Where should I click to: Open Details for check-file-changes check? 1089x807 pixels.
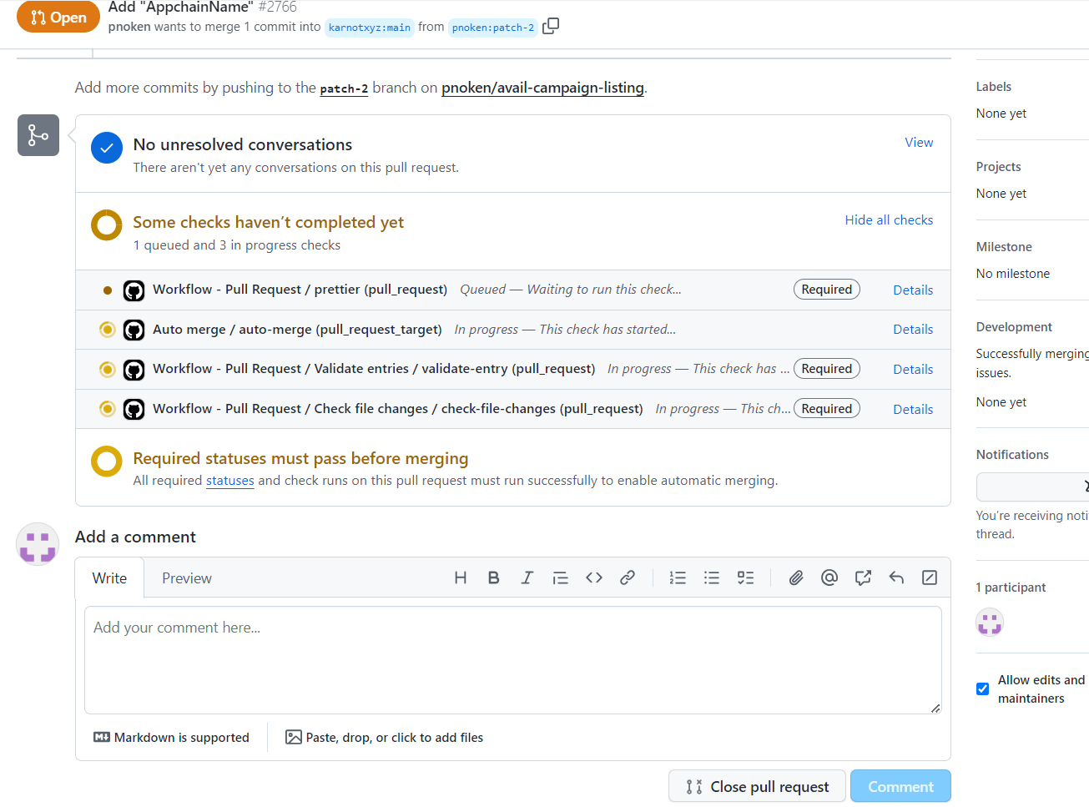tap(913, 410)
